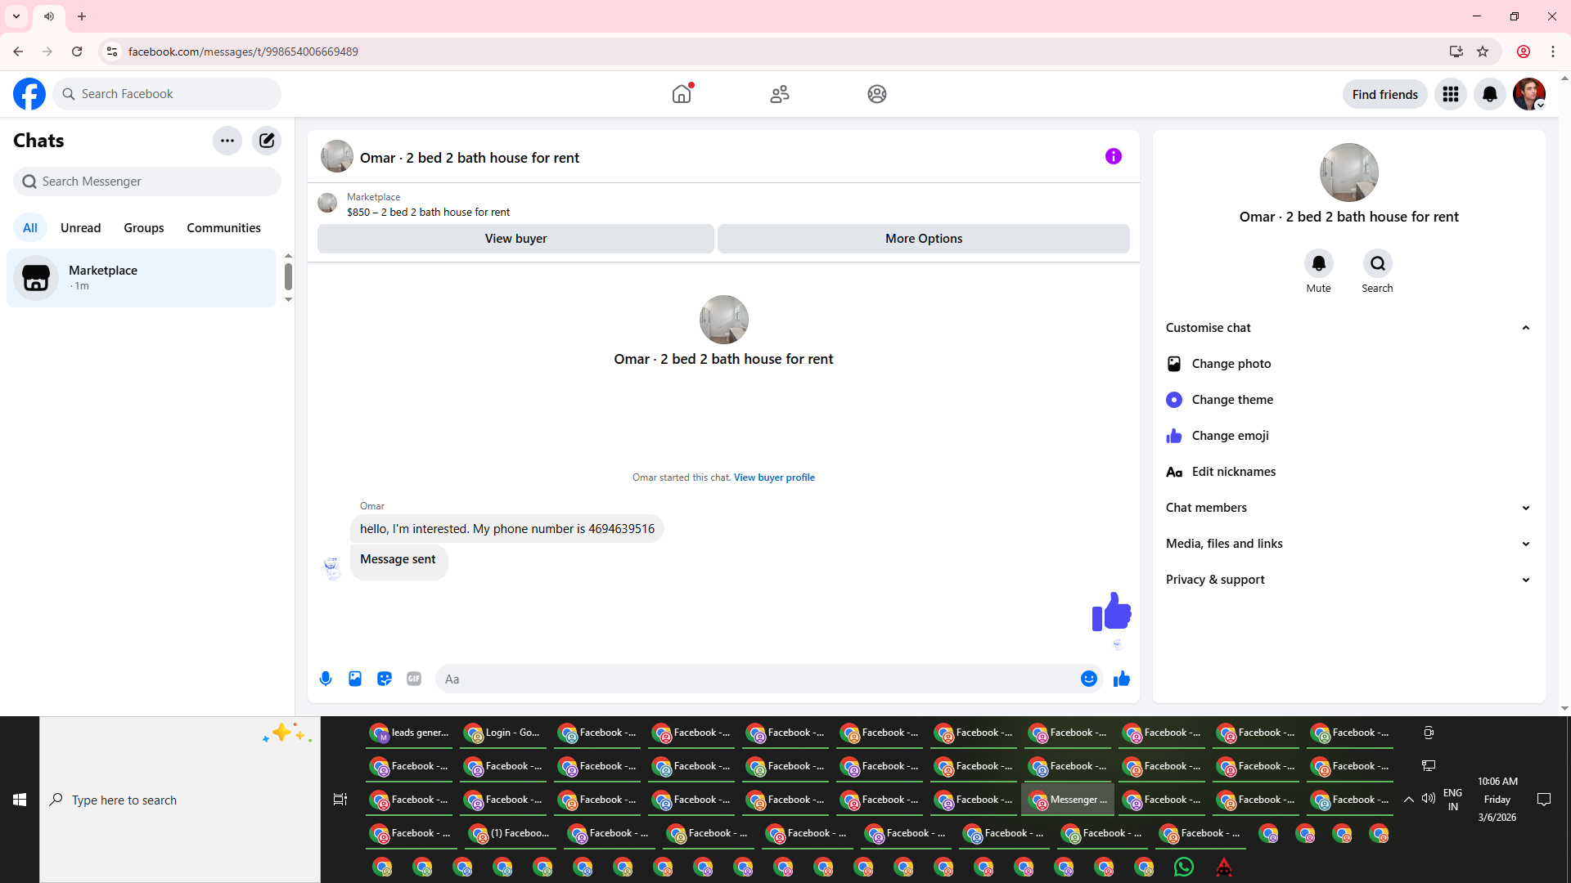
Task: Focus the Search Messenger field
Action: tap(147, 182)
